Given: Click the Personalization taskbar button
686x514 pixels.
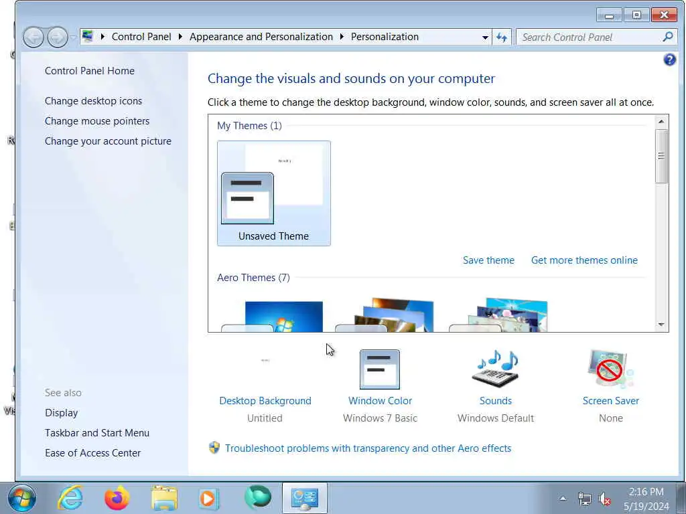Looking at the screenshot, I should 305,498.
